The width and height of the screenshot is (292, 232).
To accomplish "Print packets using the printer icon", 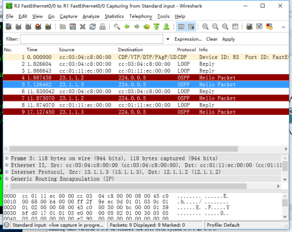I will point(102,26).
